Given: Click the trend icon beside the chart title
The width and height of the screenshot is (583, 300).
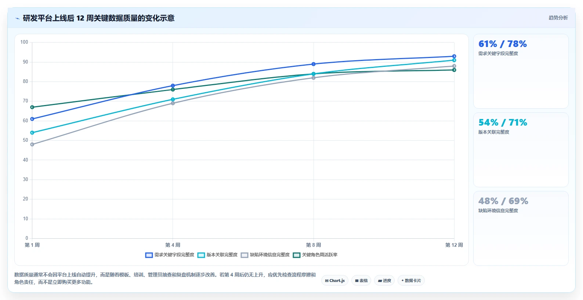Looking at the screenshot, I should click(x=17, y=18).
